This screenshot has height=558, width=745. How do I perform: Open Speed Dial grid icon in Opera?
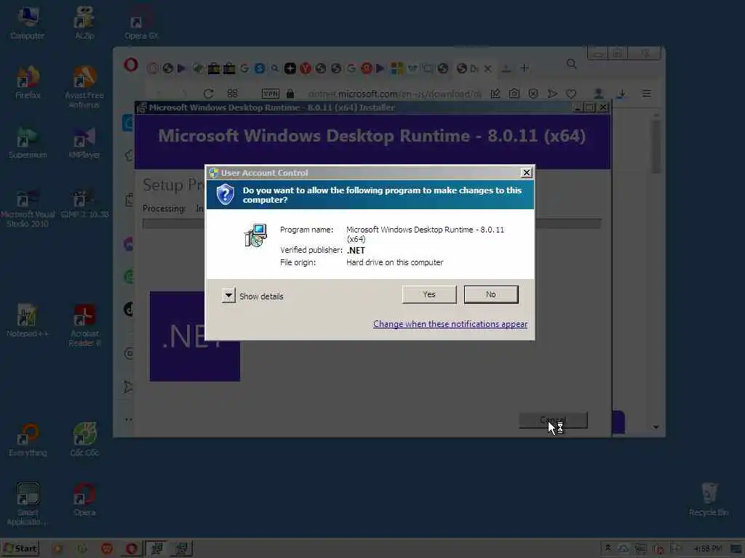coord(232,94)
